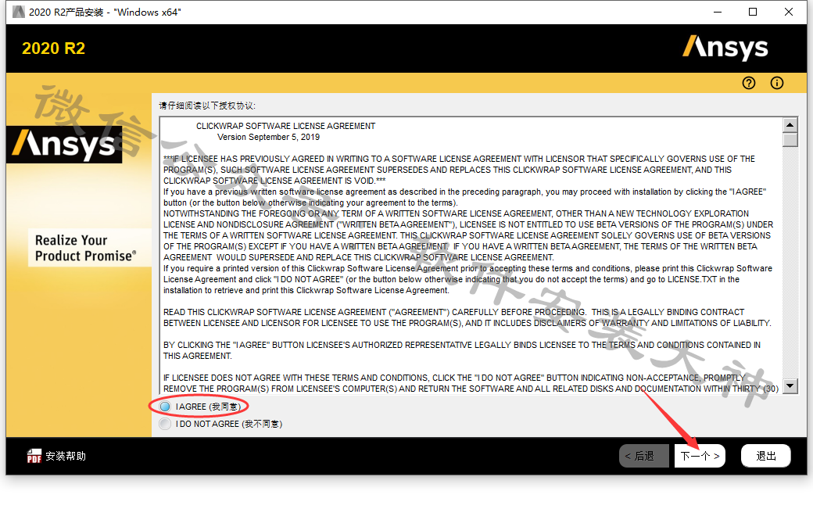The image size is (813, 509).
Task: Click the license scrollbar down arrow
Action: point(790,385)
